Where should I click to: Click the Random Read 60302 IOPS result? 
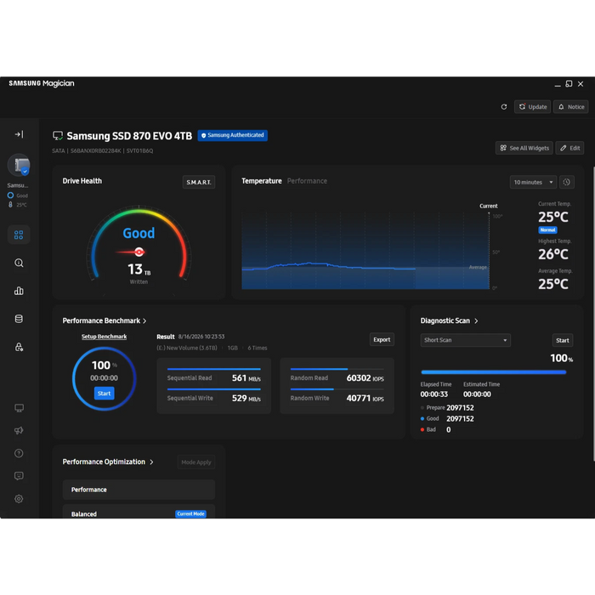pos(337,376)
